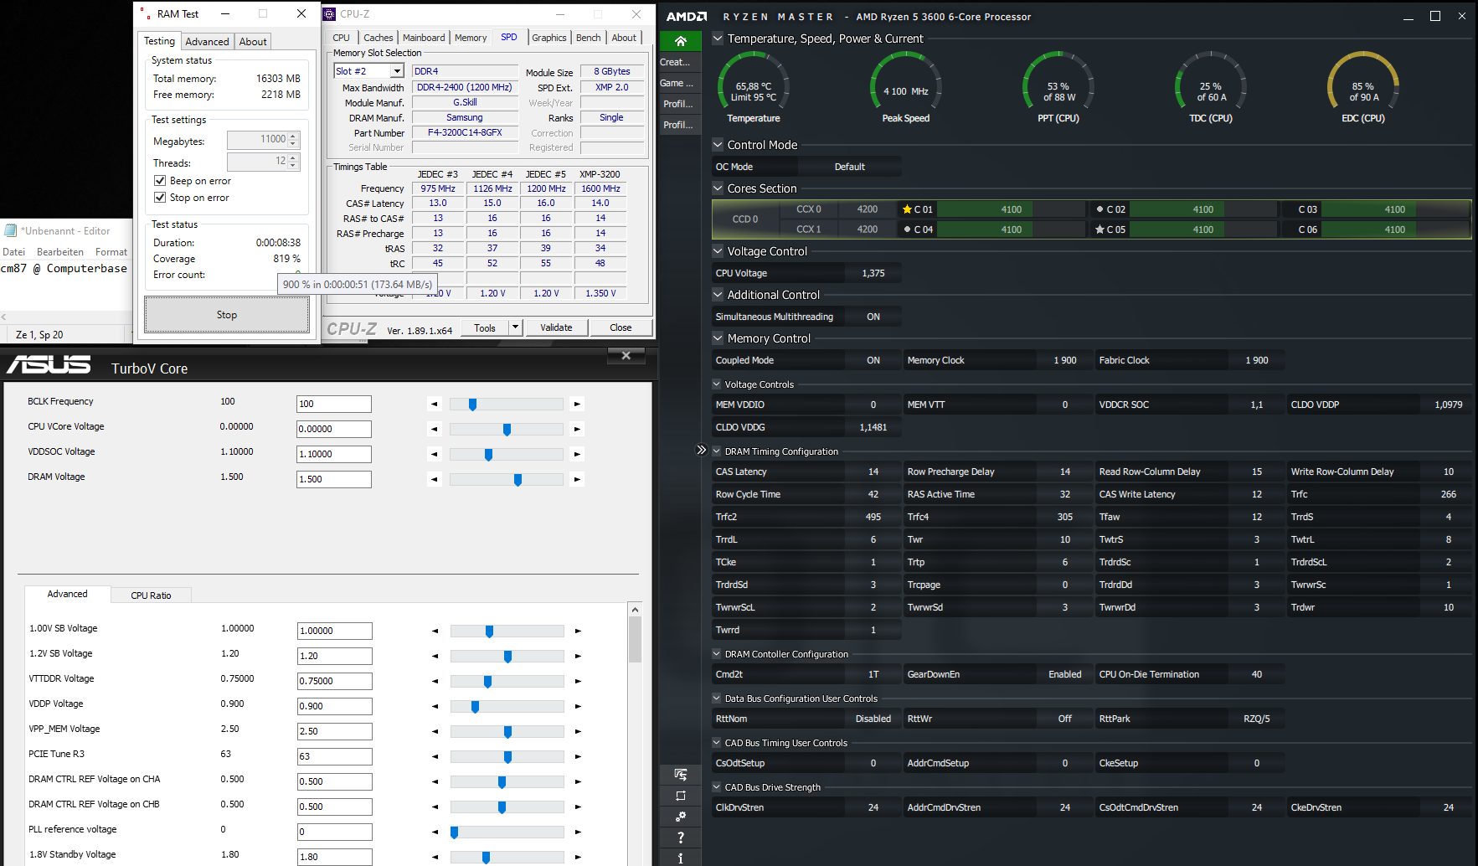Viewport: 1478px width, 866px height.
Task: Click the VPP_MEM Voltage slider
Action: click(507, 732)
